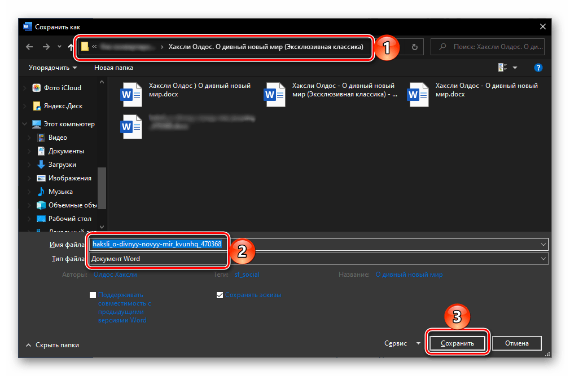Screen dimensions: 570x376
Task: Open the Музыка folder
Action: 55,192
